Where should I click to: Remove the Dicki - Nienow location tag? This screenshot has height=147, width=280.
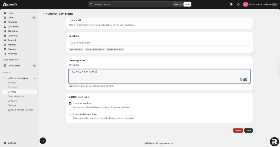click(x=122, y=50)
